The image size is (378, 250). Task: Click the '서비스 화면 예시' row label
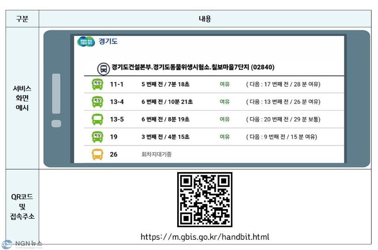[22, 98]
